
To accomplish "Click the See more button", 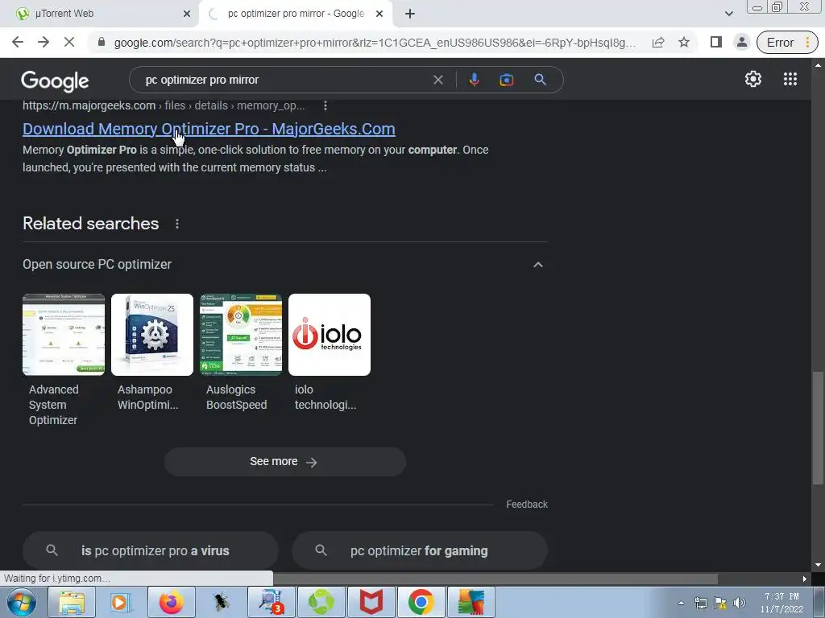I will click(284, 462).
